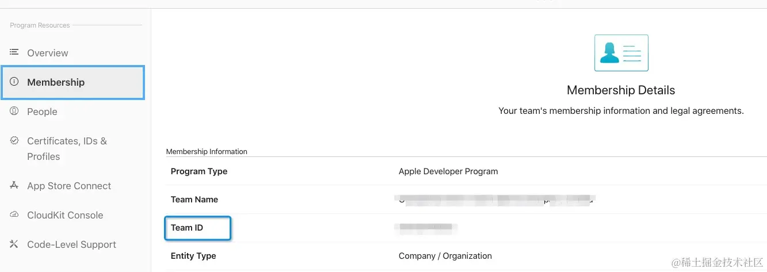
Task: Click the Membership Details heading
Action: click(x=621, y=90)
